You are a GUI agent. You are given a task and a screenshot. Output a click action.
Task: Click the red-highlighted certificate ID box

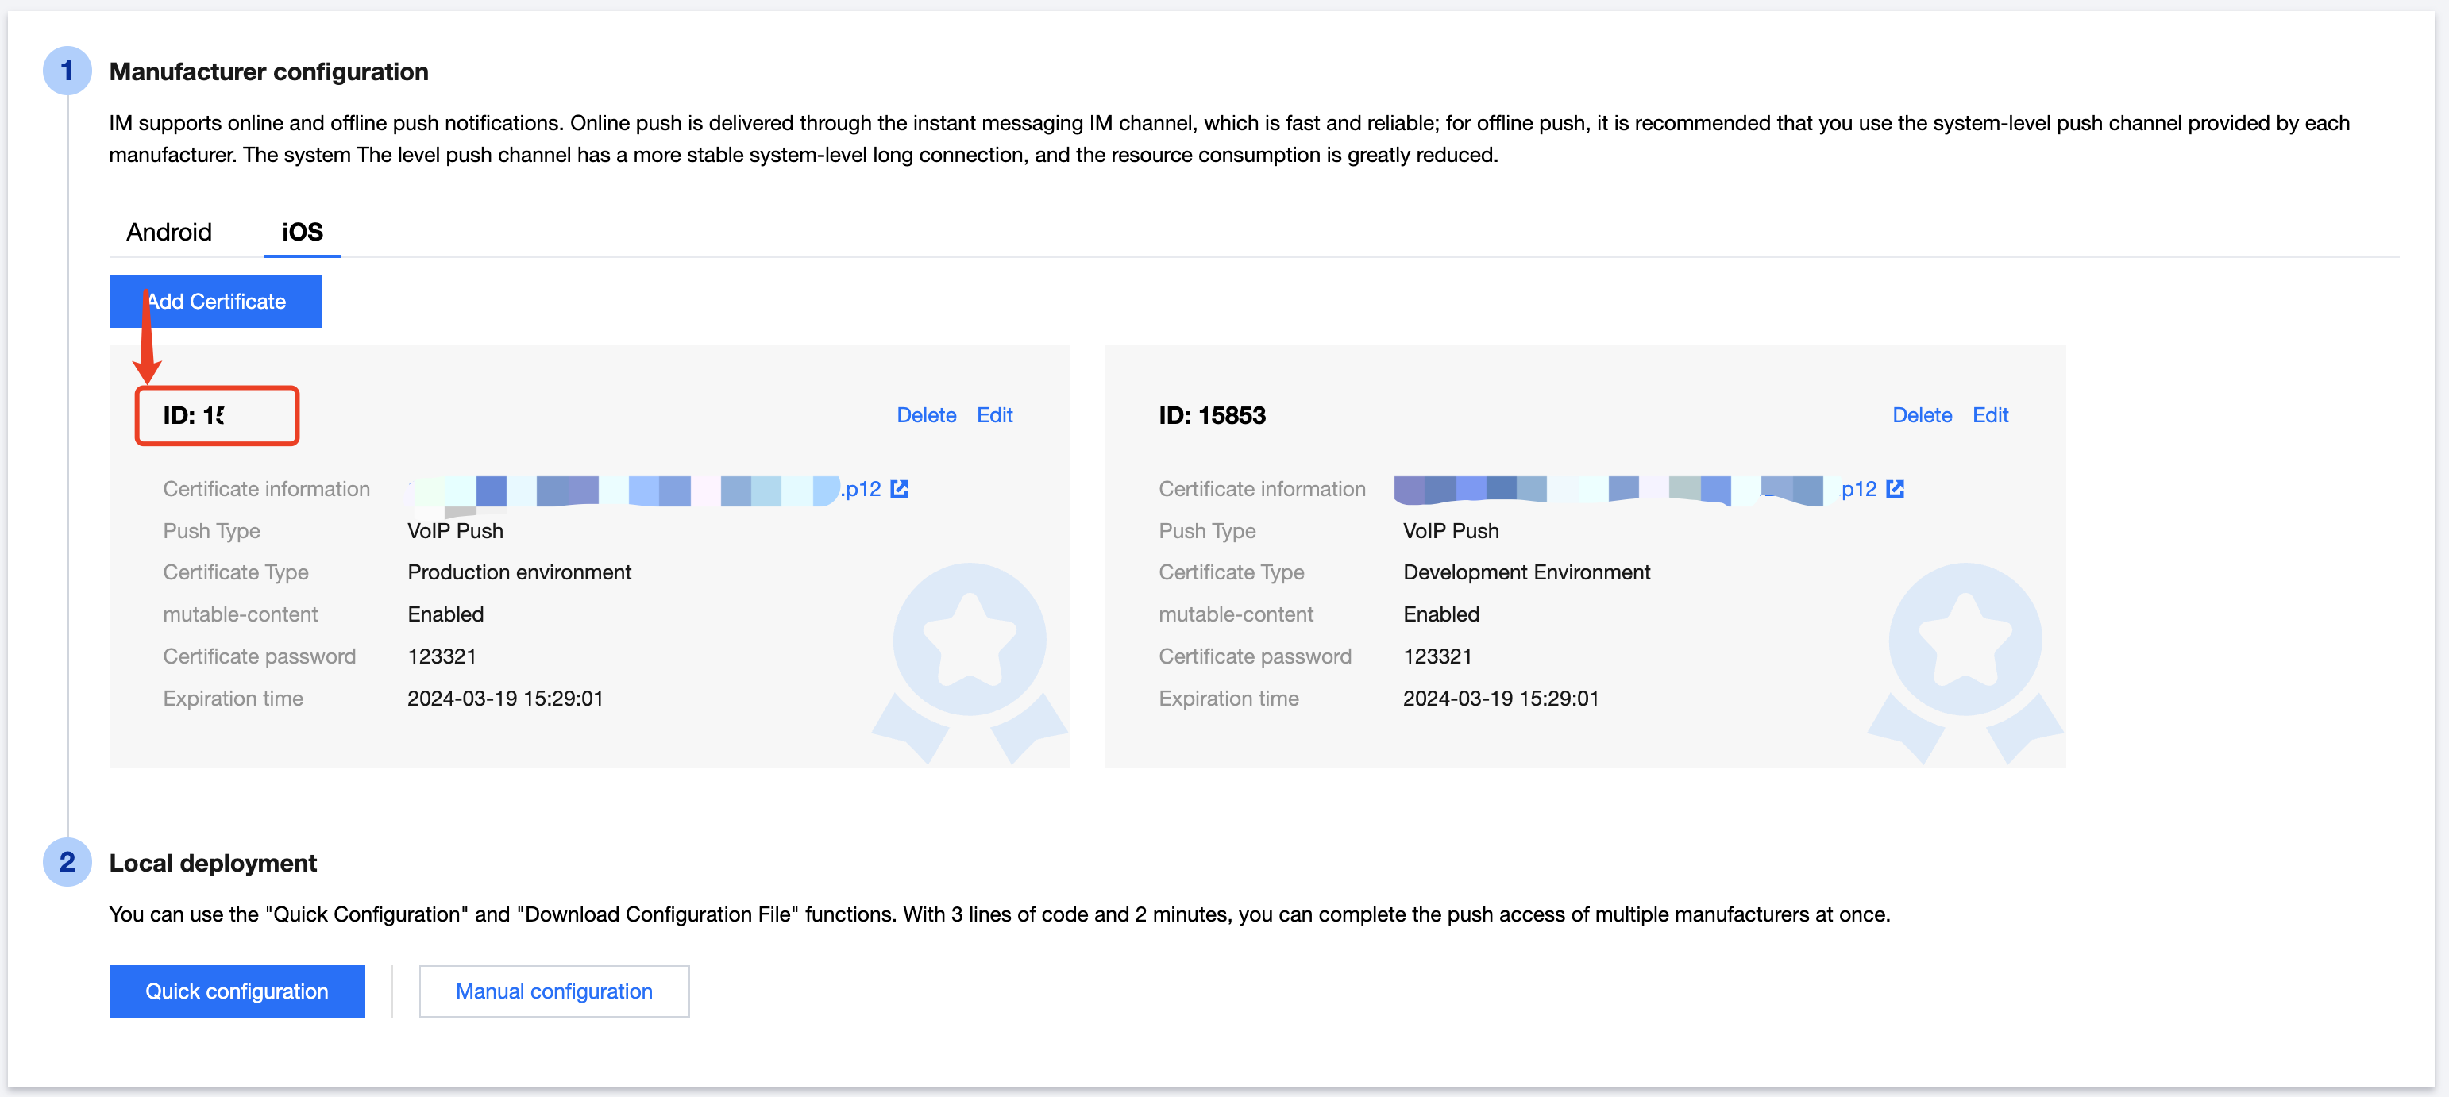click(217, 415)
